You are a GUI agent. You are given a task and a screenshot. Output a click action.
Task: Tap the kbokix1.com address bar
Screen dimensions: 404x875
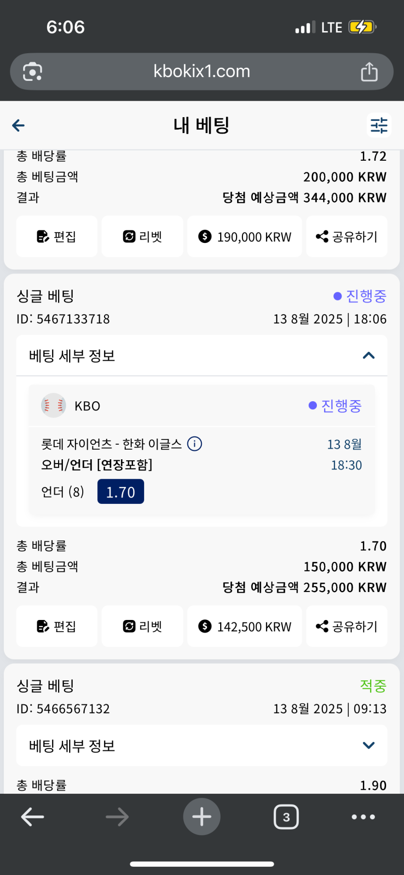202,72
